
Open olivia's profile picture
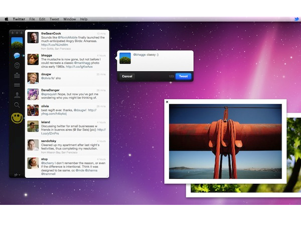[33, 110]
